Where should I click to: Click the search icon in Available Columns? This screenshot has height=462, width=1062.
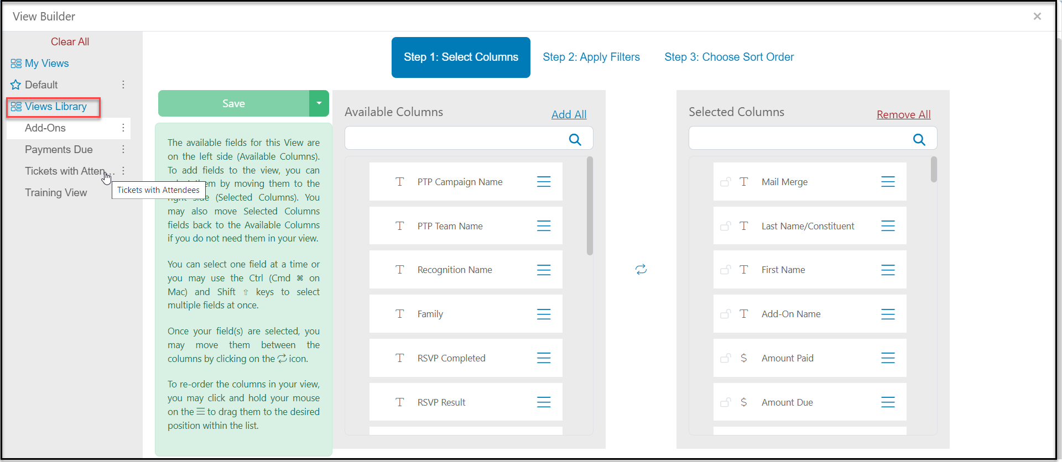click(x=575, y=140)
